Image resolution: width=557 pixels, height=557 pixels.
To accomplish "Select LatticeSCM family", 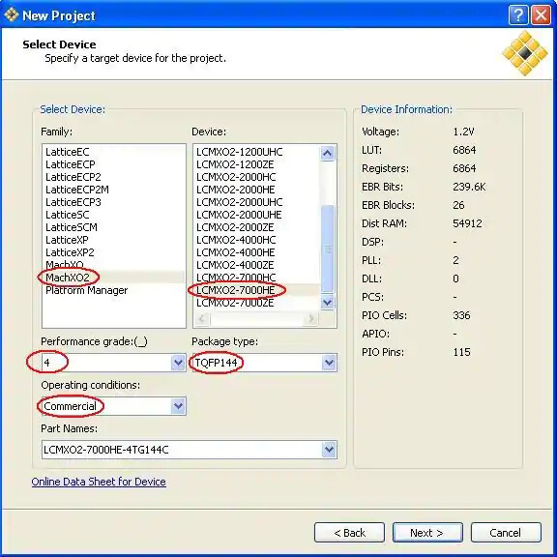I will pyautogui.click(x=72, y=227).
